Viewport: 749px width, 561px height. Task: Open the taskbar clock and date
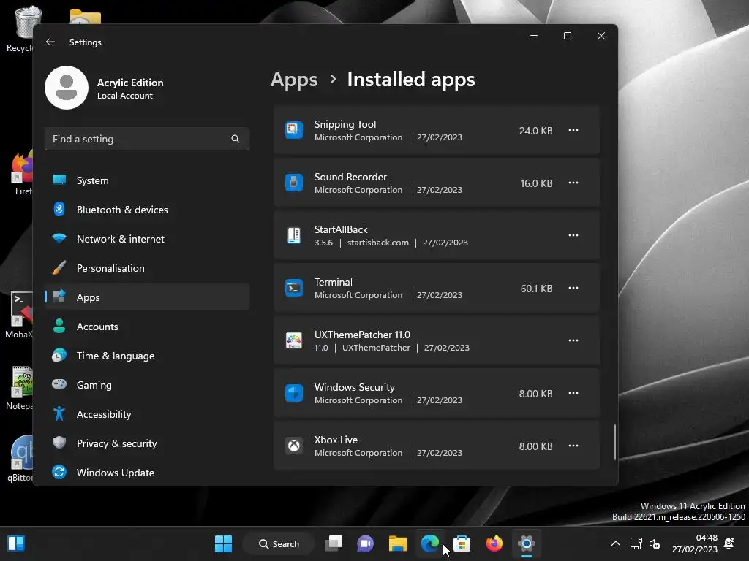click(x=695, y=543)
